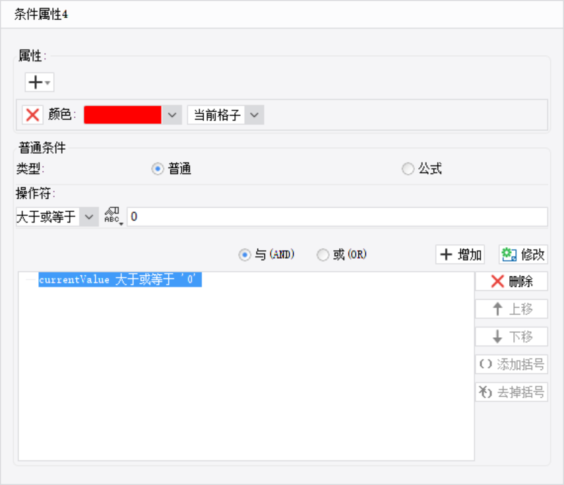Select the 普通 type radio button
The image size is (564, 485).
(x=158, y=169)
